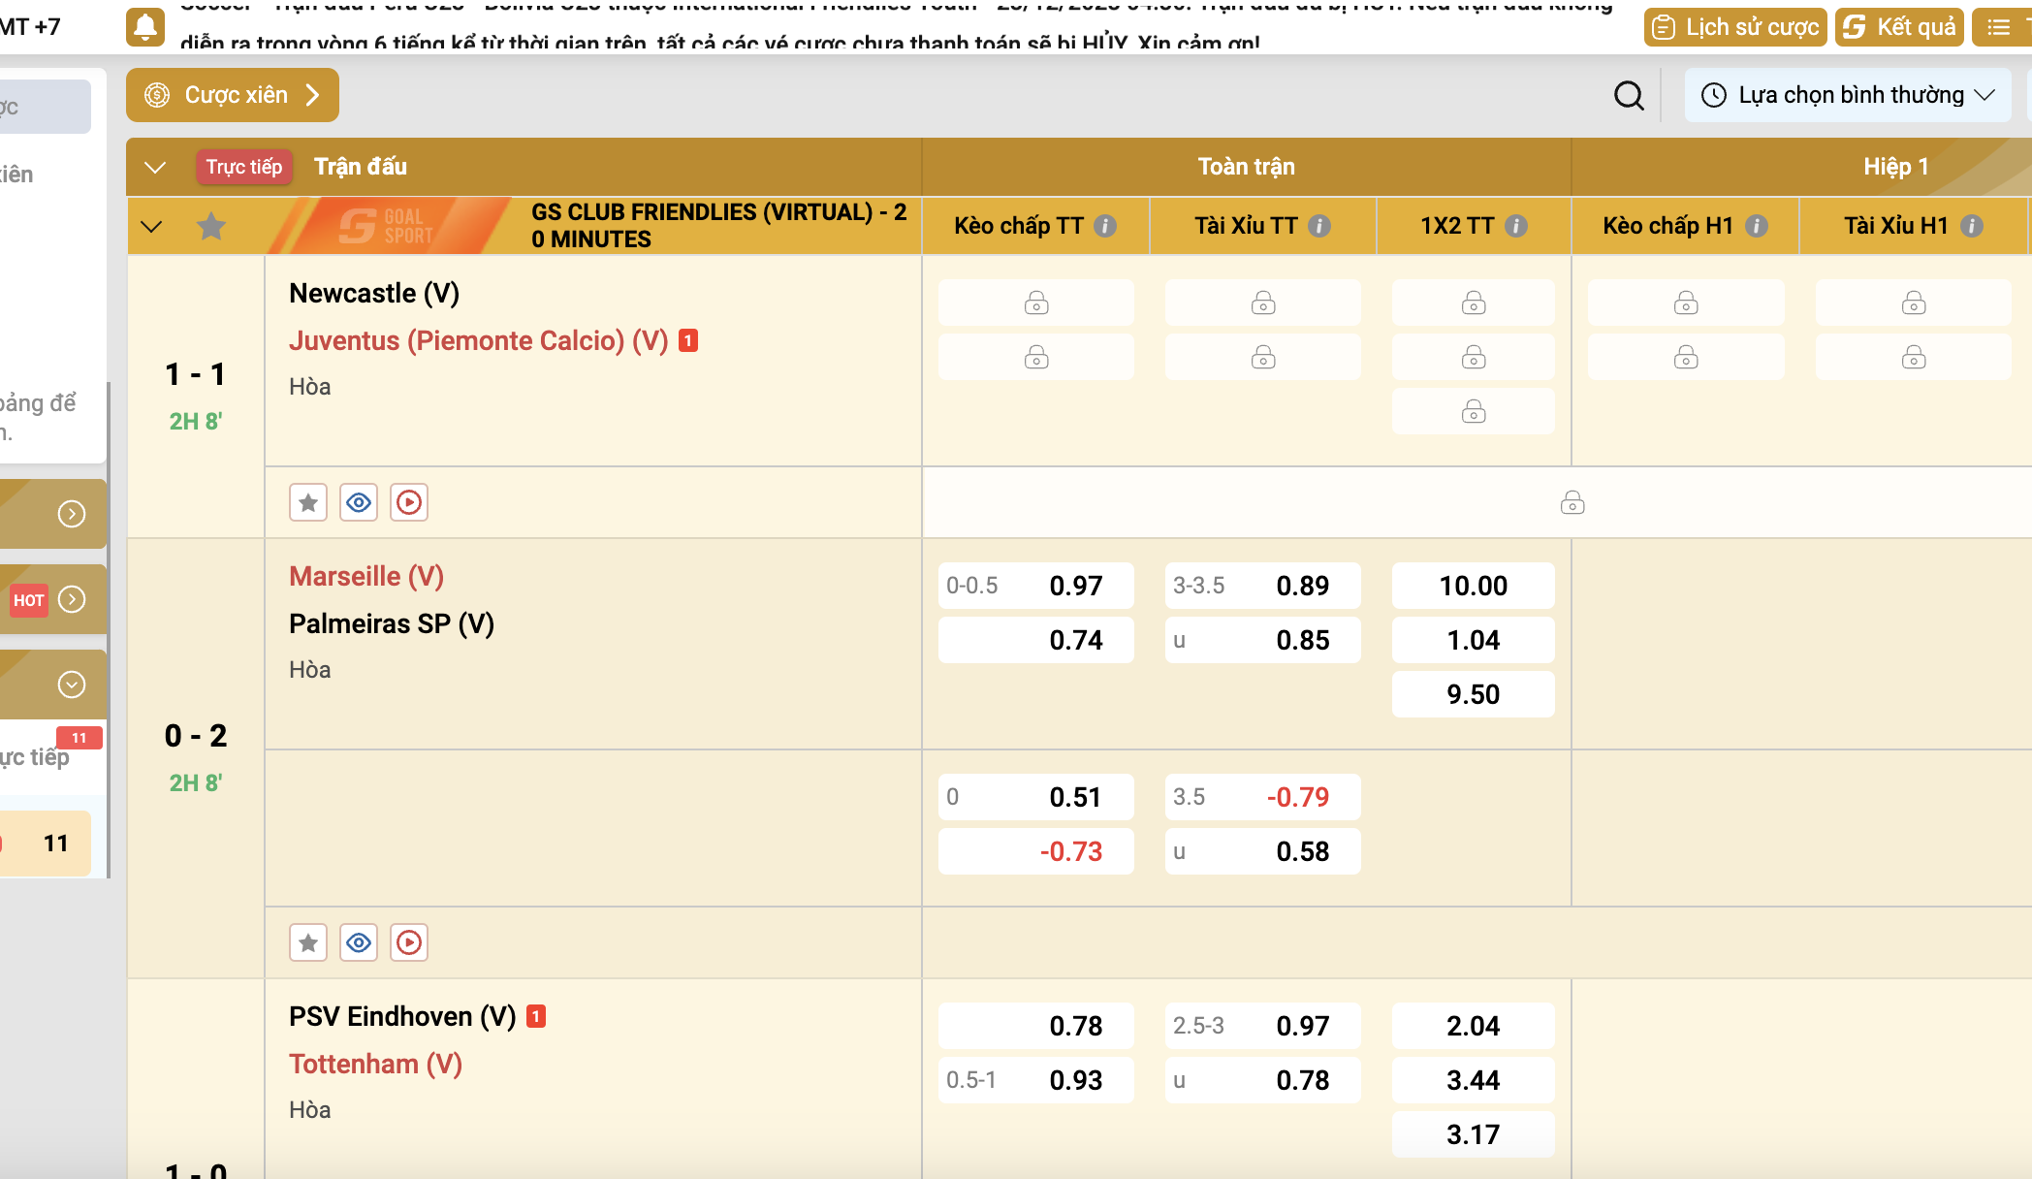This screenshot has width=2032, height=1179.
Task: Click the notification bell icon
Action: point(145,27)
